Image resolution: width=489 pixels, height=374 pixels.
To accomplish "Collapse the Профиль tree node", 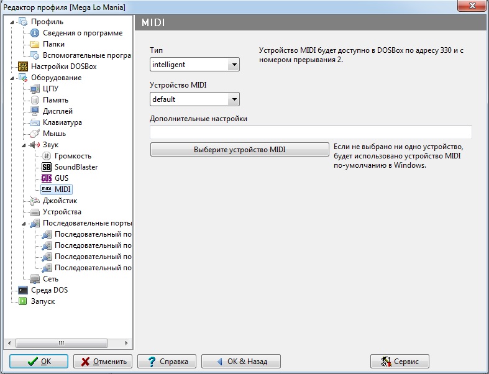I will pos(12,22).
